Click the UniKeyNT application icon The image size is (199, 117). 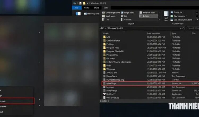coord(104,94)
